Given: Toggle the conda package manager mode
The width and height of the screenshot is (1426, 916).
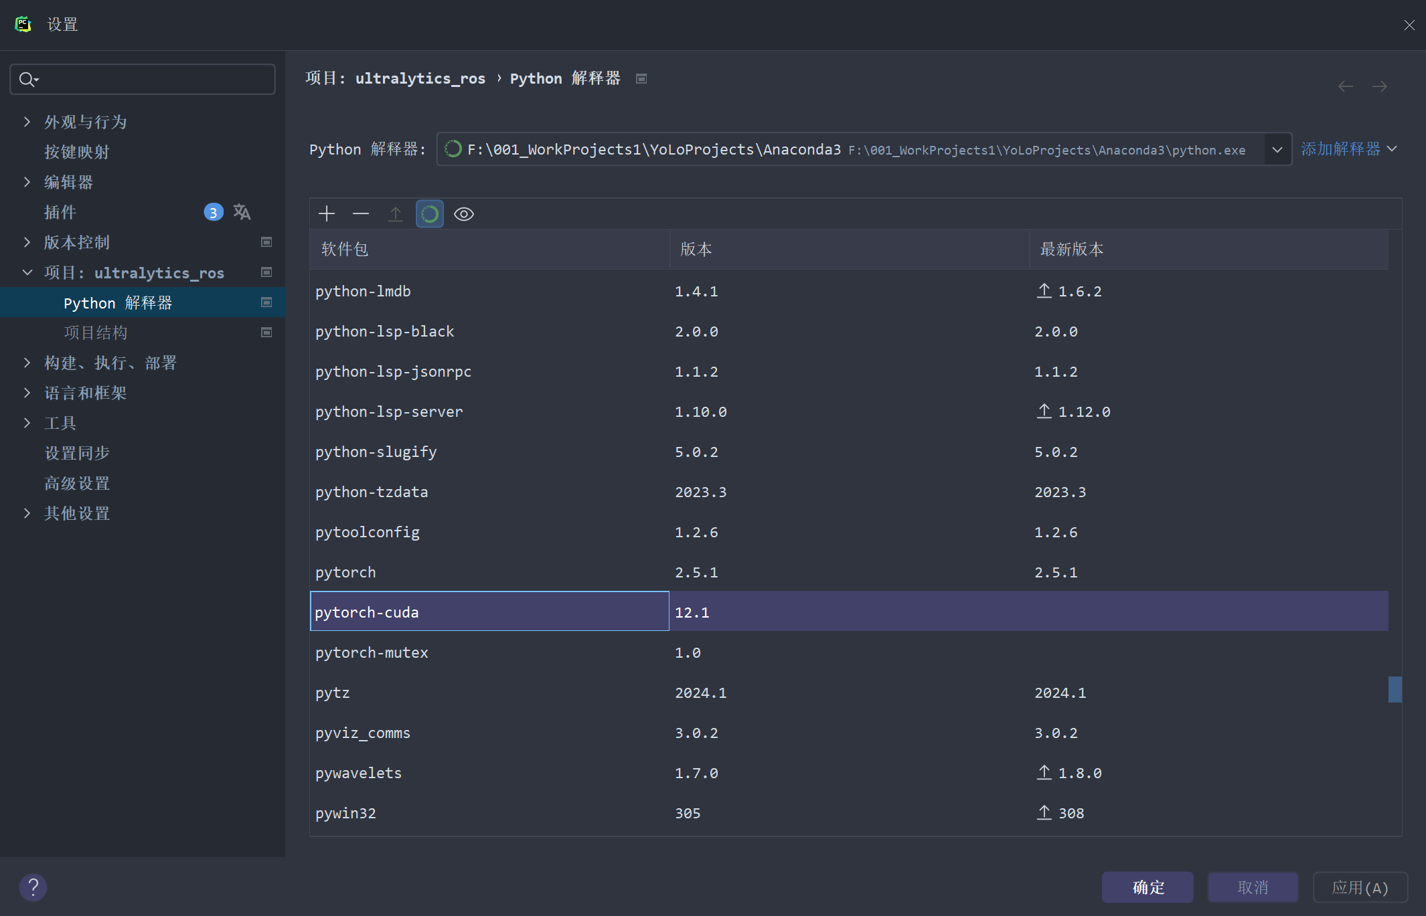Looking at the screenshot, I should click(x=429, y=213).
